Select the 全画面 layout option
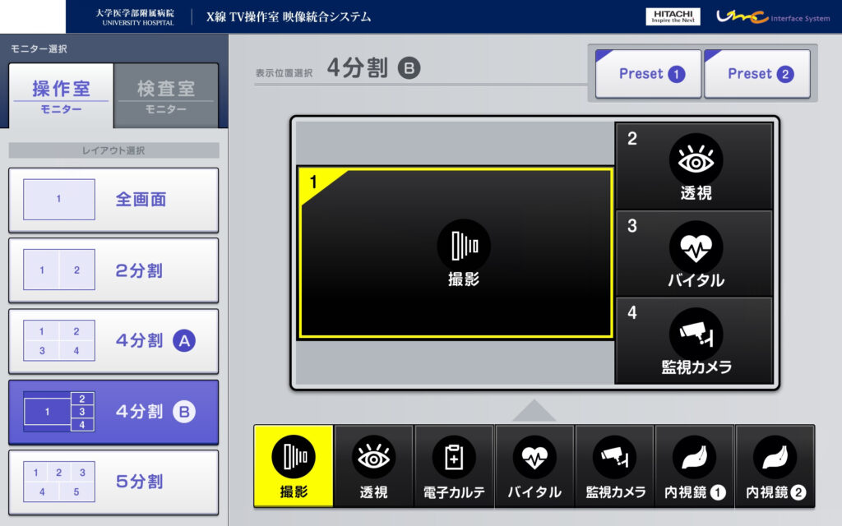The image size is (842, 526). pos(113,200)
